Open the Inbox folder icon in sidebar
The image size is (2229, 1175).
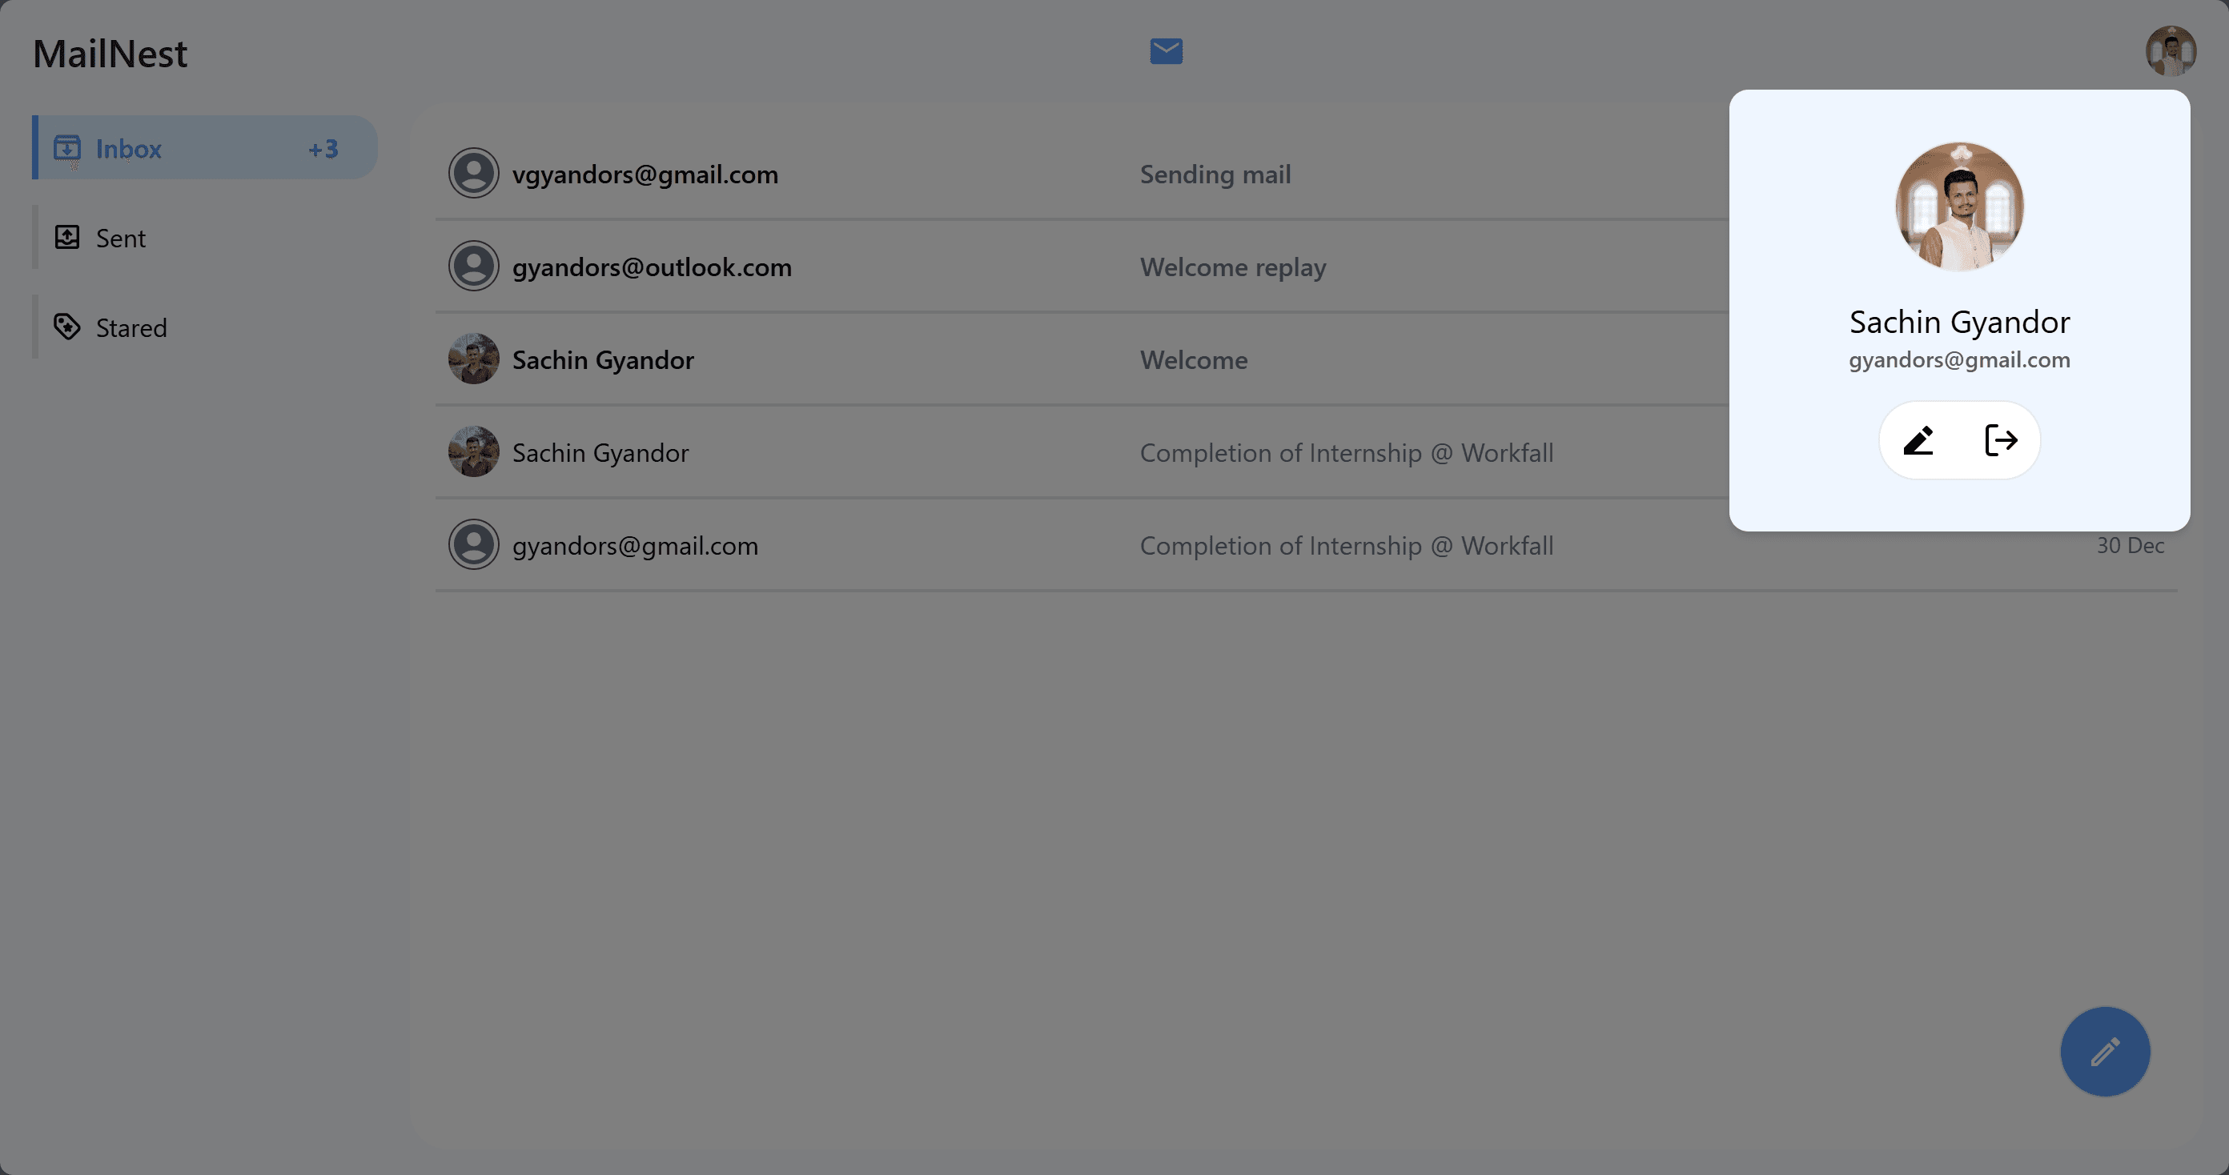click(x=67, y=148)
